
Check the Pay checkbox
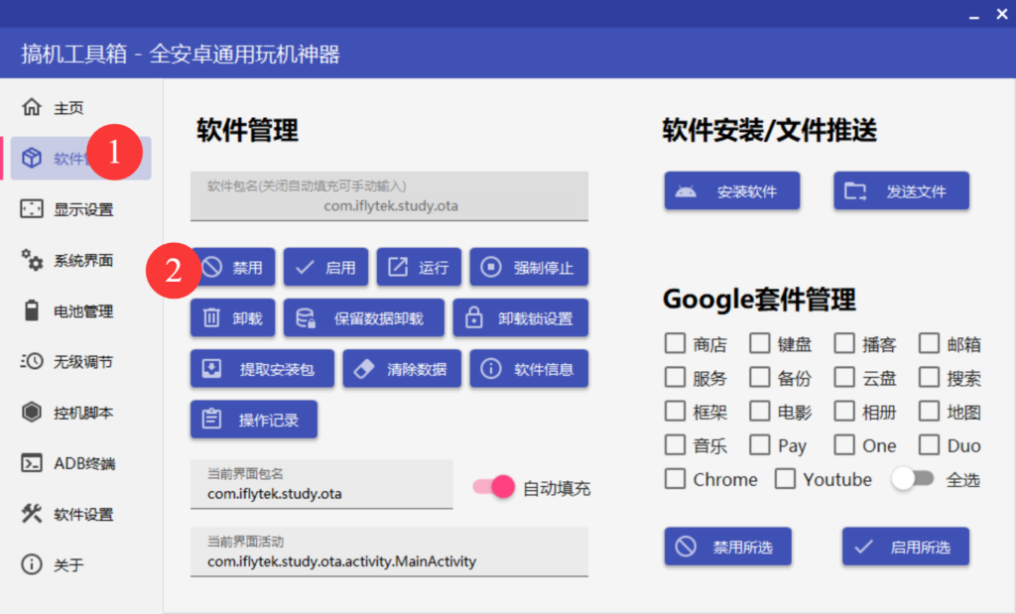(759, 445)
